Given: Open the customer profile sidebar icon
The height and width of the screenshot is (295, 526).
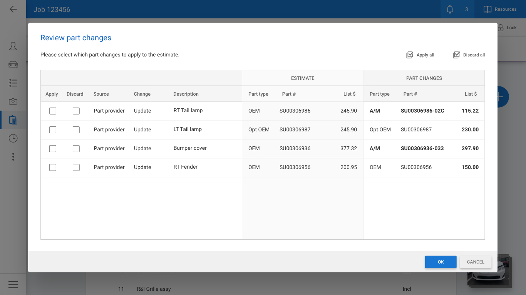Looking at the screenshot, I should pos(13,46).
